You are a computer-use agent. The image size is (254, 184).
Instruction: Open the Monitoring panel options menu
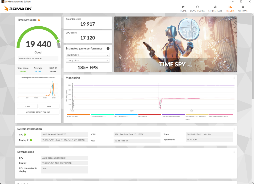click(x=234, y=78)
